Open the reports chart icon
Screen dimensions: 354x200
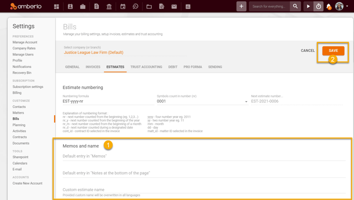click(188, 7)
